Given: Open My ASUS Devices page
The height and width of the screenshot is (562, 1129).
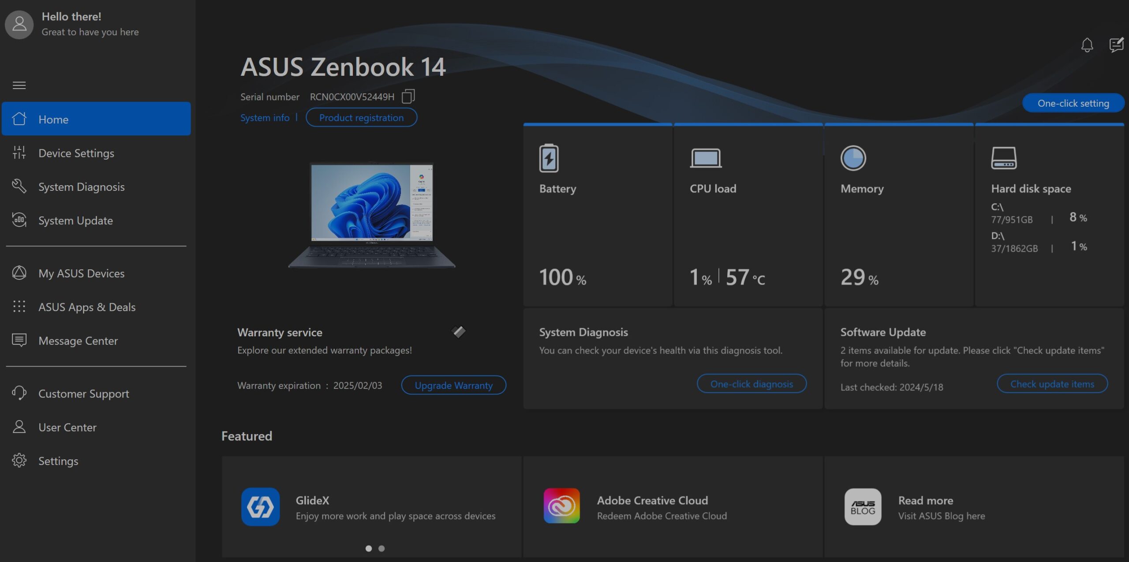Looking at the screenshot, I should tap(81, 273).
